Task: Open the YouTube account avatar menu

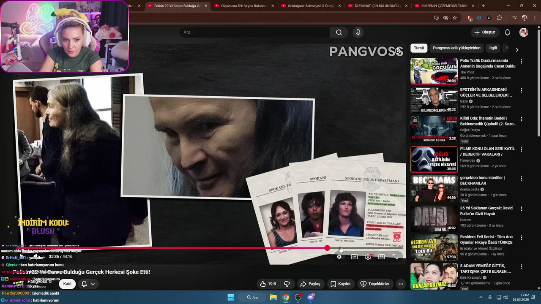Action: [x=524, y=33]
